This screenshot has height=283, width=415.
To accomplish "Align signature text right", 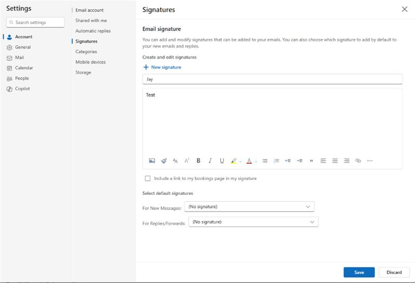I will tap(347, 161).
